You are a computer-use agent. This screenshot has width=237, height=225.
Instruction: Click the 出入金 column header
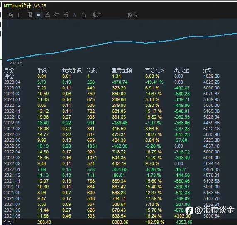(x=181, y=70)
